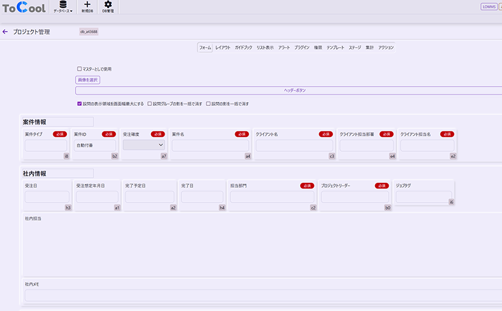Viewport: 502px width, 311px height.
Task: Check 設問グループの影を一括で消す
Action: (149, 103)
